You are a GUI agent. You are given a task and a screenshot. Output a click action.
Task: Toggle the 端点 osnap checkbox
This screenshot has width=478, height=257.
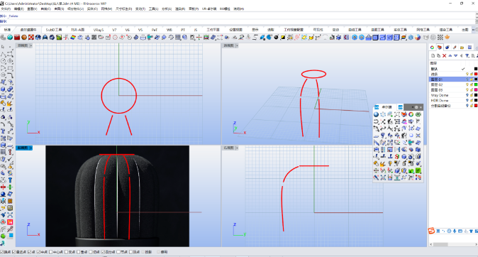(2, 252)
